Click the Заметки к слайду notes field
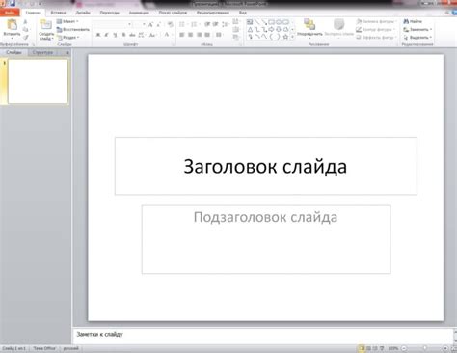The width and height of the screenshot is (457, 353). click(263, 336)
